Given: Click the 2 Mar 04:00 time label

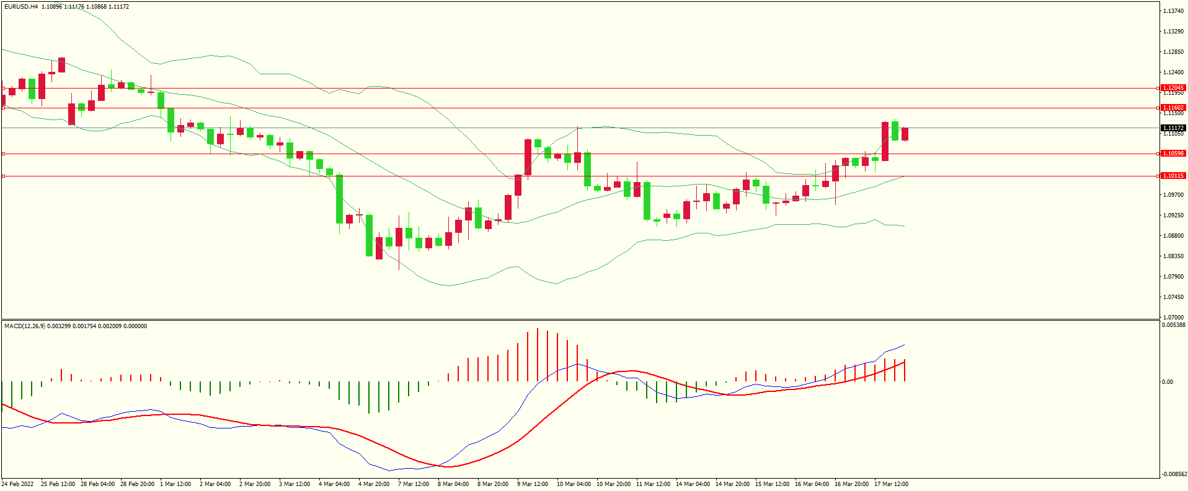Looking at the screenshot, I should [x=215, y=484].
